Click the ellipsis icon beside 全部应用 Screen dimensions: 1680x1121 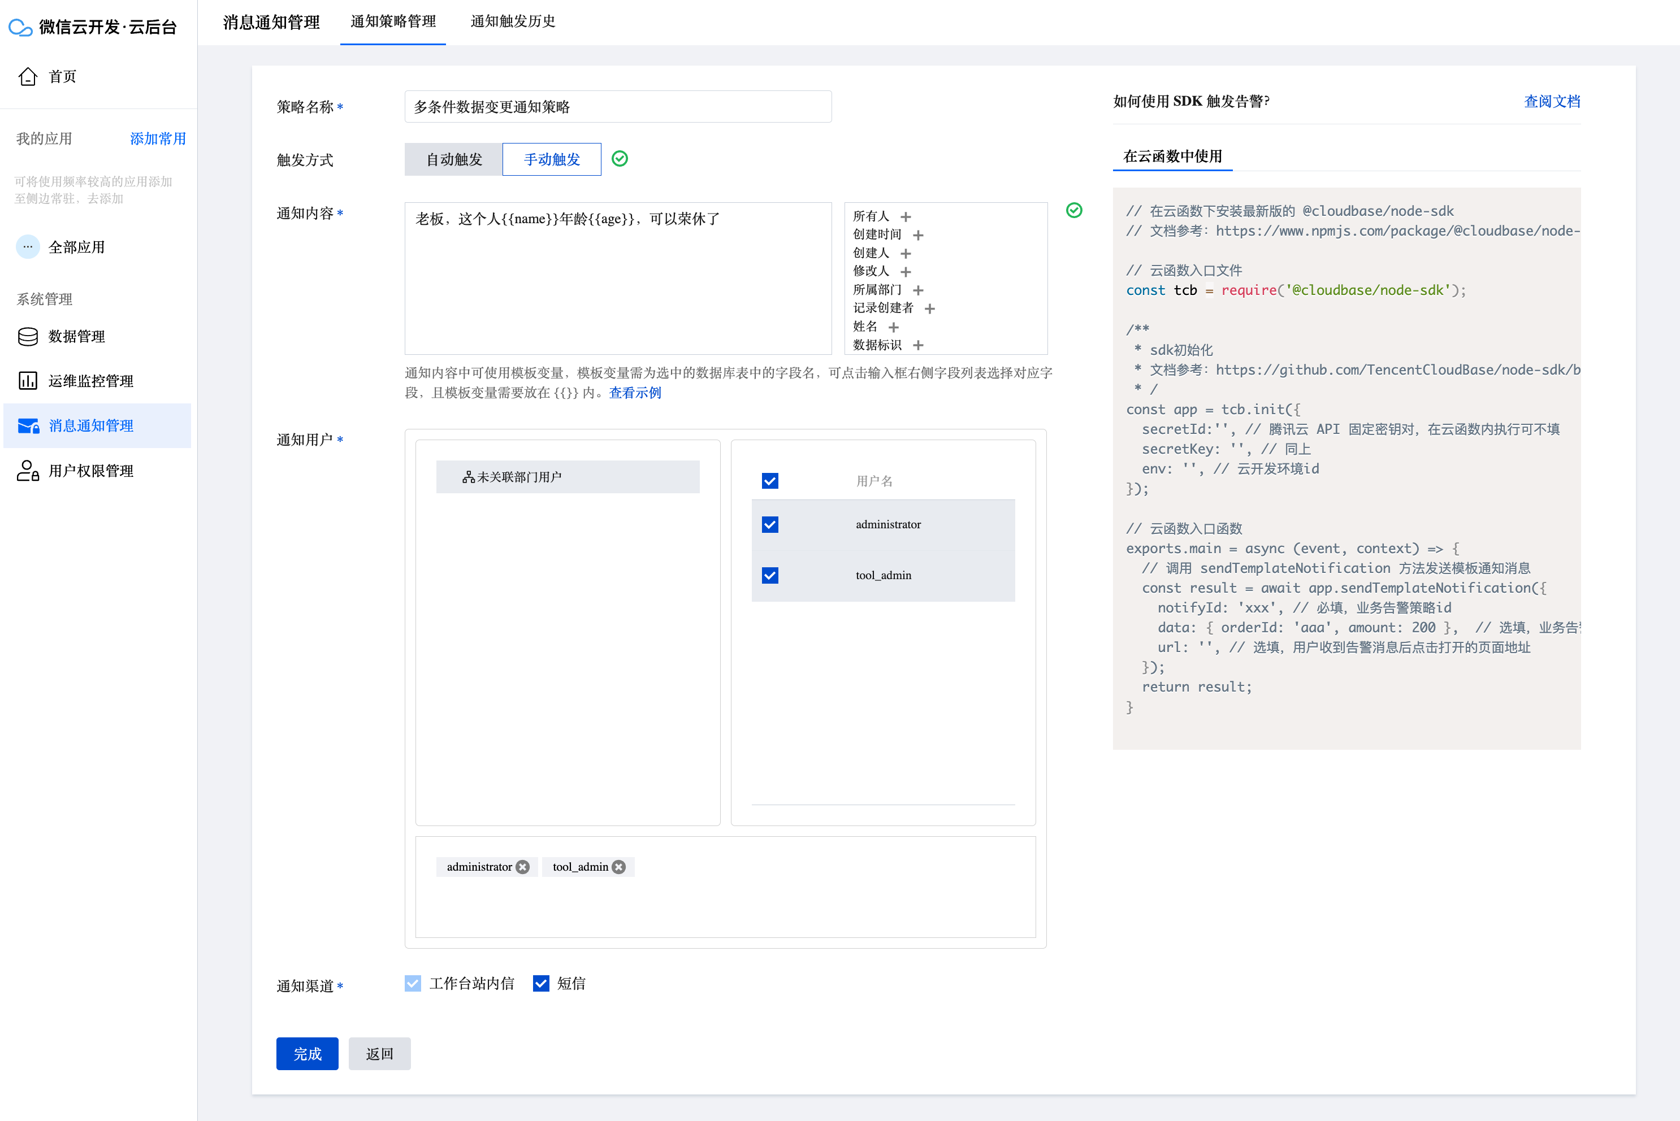coord(28,247)
